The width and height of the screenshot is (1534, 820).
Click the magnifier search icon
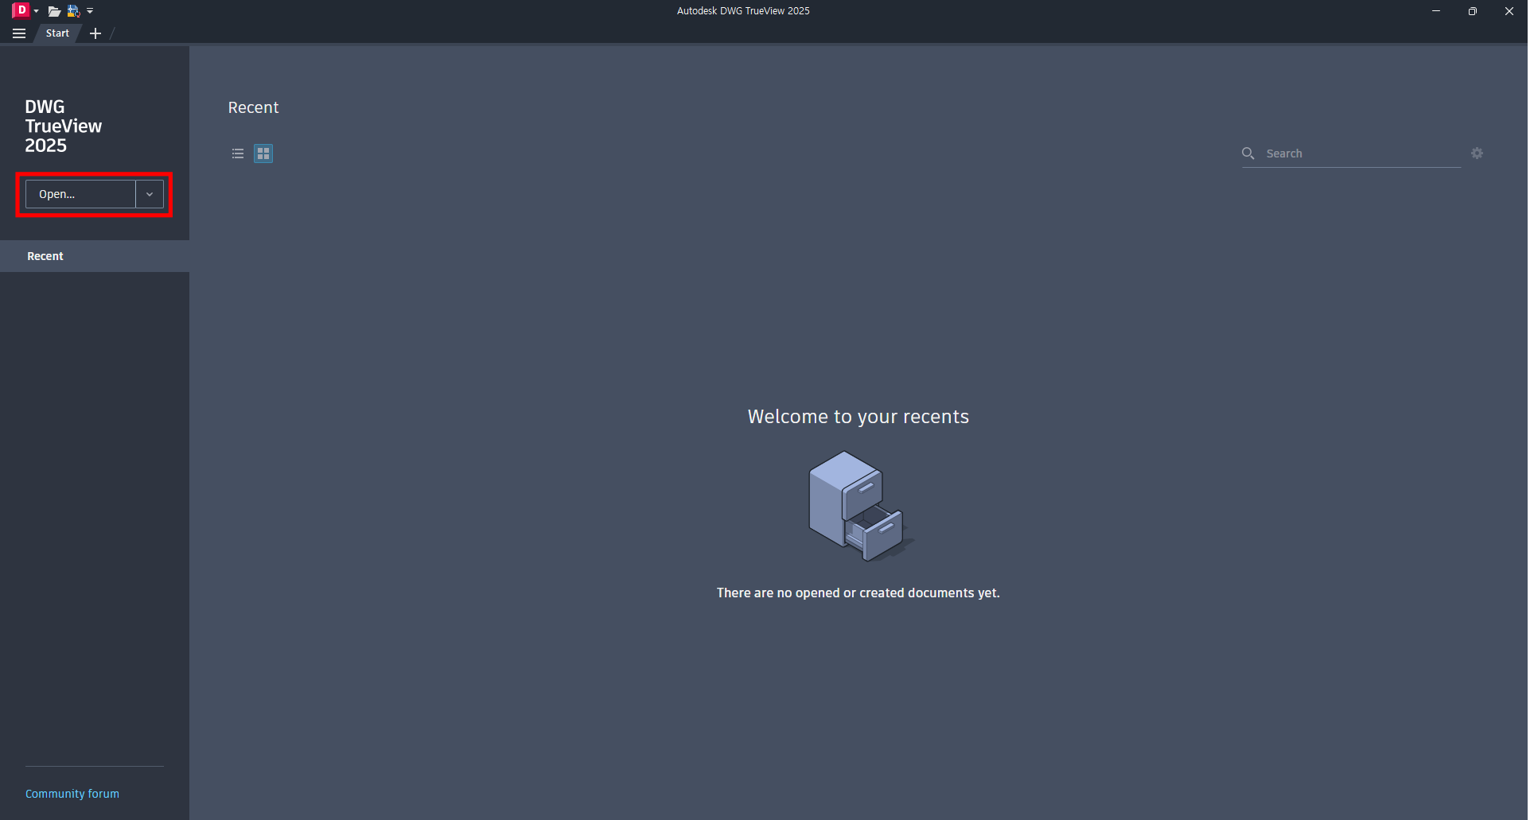pyautogui.click(x=1248, y=154)
